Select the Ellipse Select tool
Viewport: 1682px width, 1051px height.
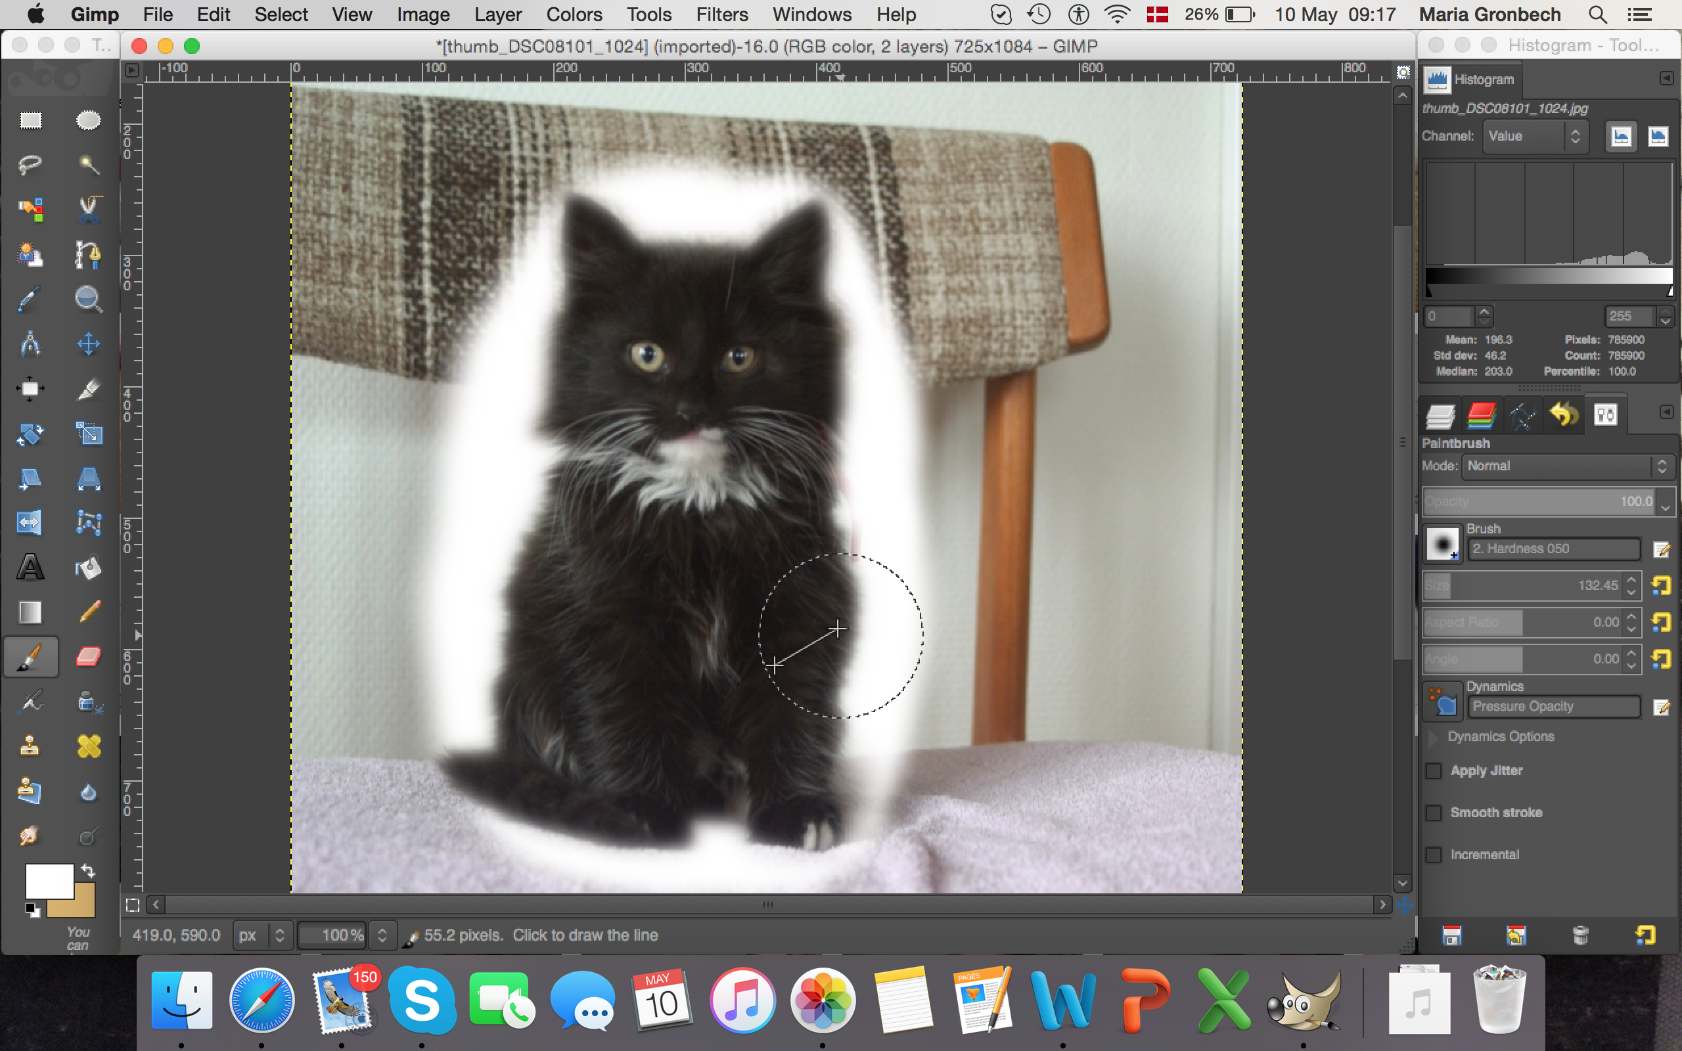(x=88, y=121)
